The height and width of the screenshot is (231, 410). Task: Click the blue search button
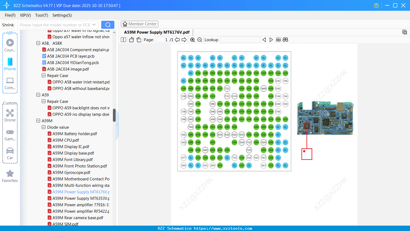click(x=108, y=25)
